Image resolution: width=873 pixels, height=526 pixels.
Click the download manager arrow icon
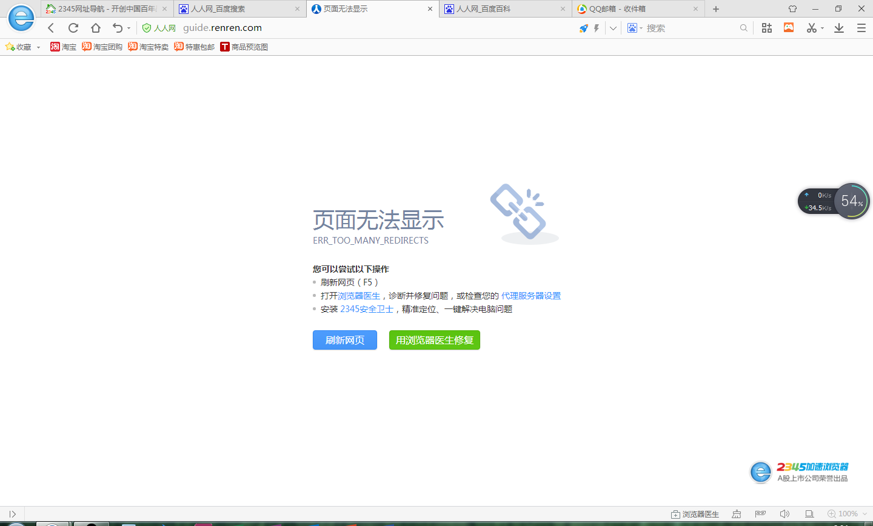pyautogui.click(x=838, y=28)
